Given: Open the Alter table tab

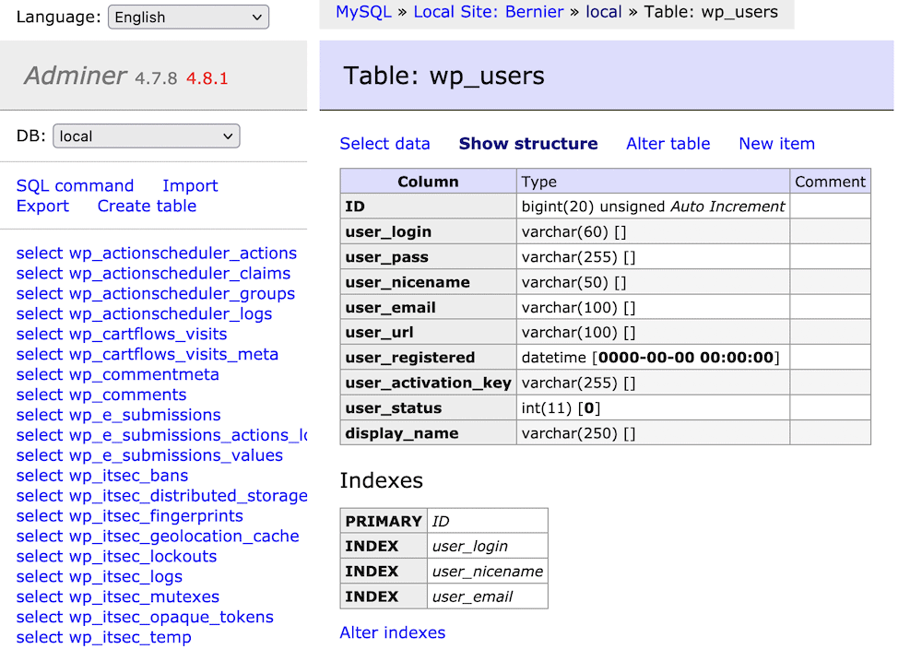Looking at the screenshot, I should coord(668,143).
